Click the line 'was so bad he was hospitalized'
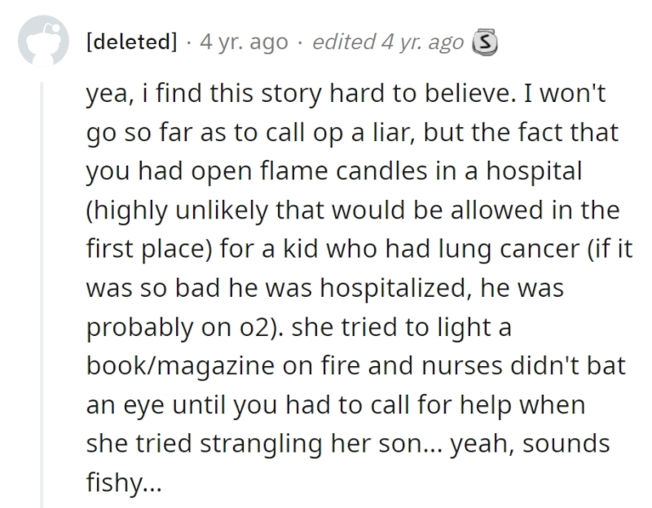Screen dimensions: 652x508 (324, 288)
